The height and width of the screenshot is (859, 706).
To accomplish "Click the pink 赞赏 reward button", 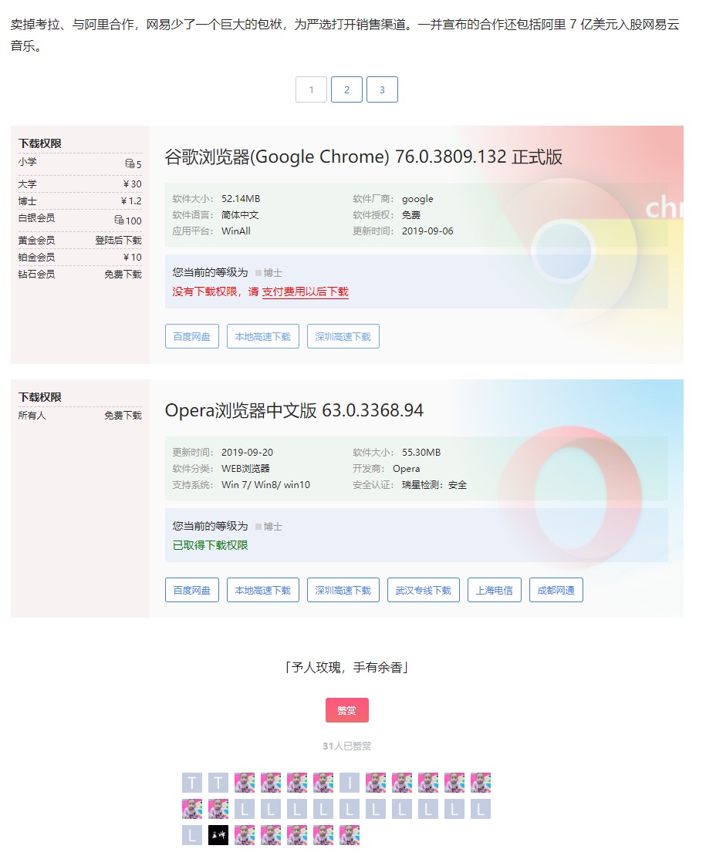I will [347, 710].
